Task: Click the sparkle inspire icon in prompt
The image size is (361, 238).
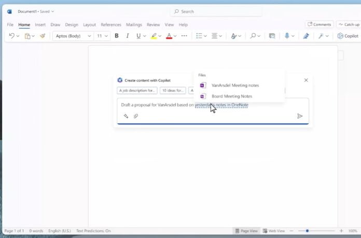Action: pyautogui.click(x=126, y=116)
